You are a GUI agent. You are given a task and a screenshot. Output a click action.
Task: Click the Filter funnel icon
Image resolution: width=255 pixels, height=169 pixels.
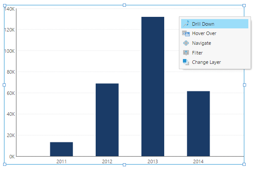pos(186,53)
